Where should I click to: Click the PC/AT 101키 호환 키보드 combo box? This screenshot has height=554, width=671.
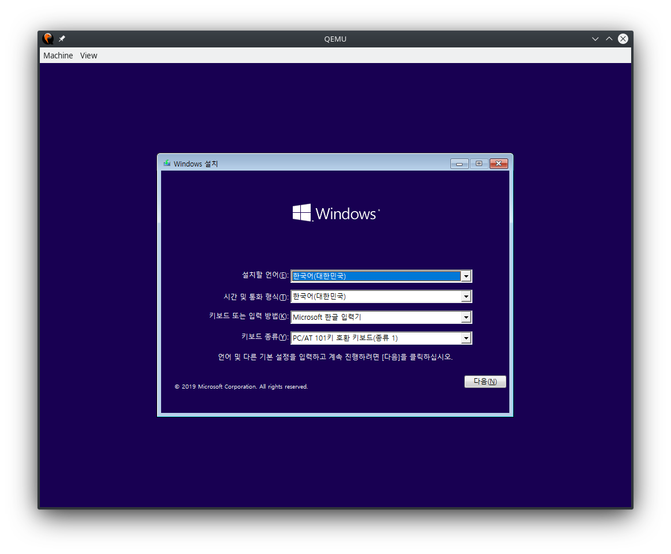point(381,338)
